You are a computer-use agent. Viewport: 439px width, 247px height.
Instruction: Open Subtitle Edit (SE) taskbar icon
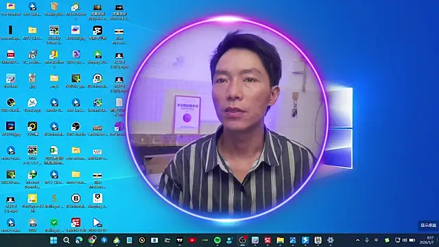tap(268, 240)
